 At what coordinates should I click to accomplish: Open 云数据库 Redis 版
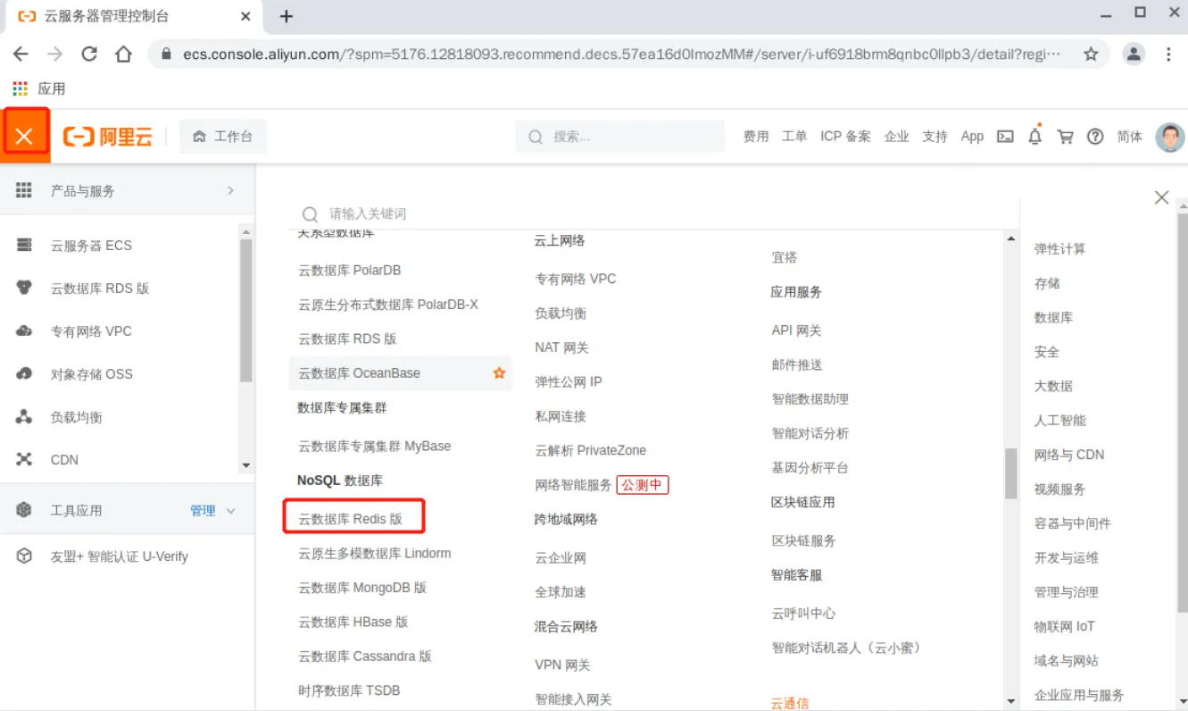click(x=351, y=519)
